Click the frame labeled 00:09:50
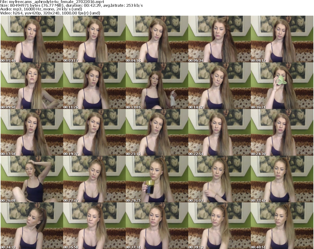The width and height of the screenshot is (314, 249). 31,86
